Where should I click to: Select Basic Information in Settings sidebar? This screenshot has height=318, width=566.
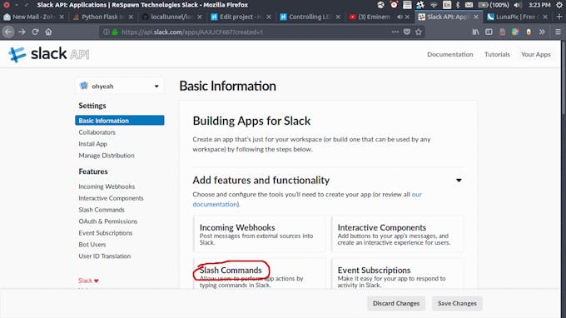pos(120,120)
